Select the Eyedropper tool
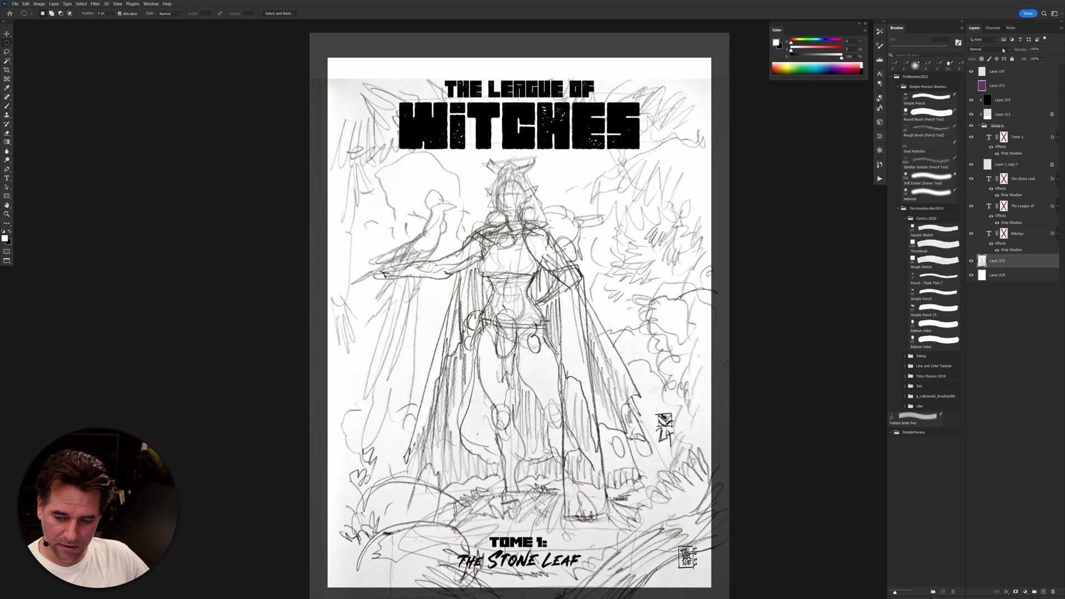Screen dimensions: 1065x599 click(x=7, y=88)
